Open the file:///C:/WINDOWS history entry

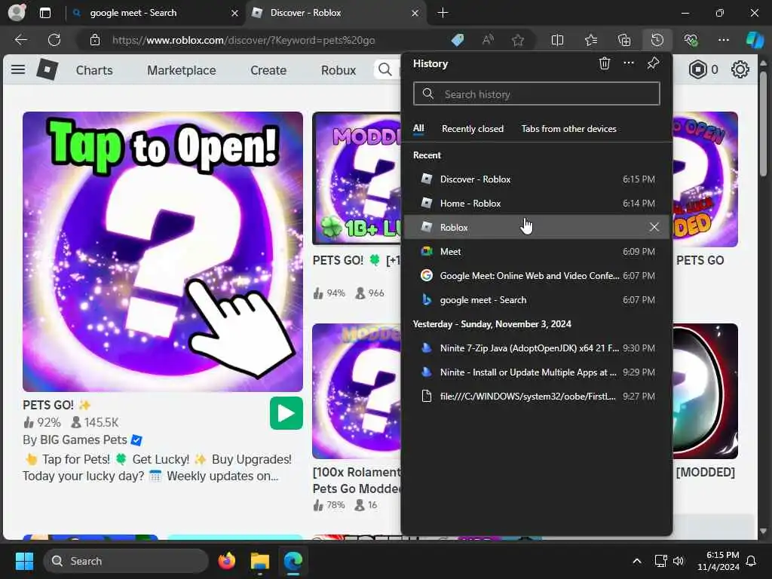click(537, 397)
